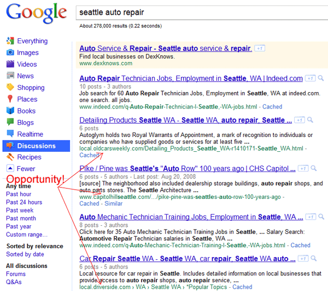Screen dimensions: 328x291
Task: Click the Recipes utensils icon
Action: [10, 157]
